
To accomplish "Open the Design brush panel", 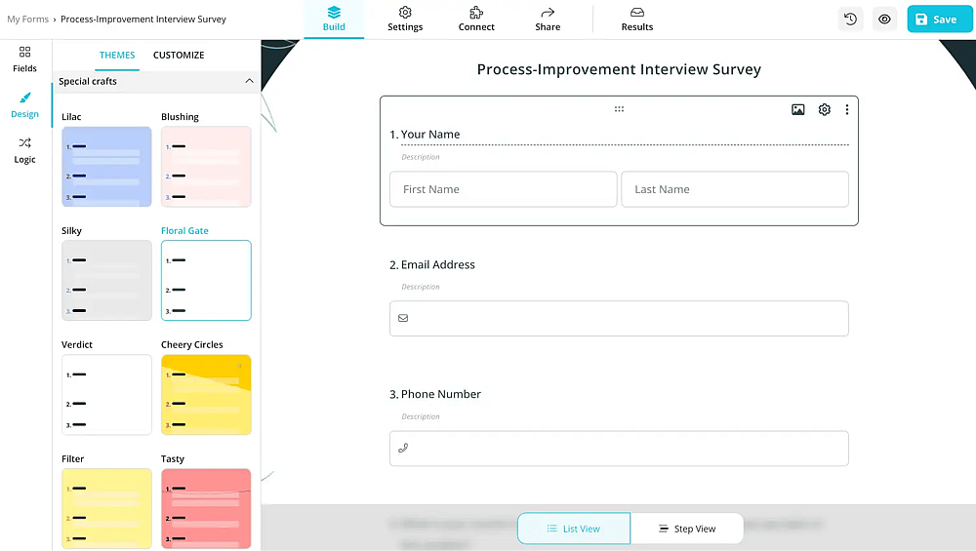I will [x=25, y=105].
